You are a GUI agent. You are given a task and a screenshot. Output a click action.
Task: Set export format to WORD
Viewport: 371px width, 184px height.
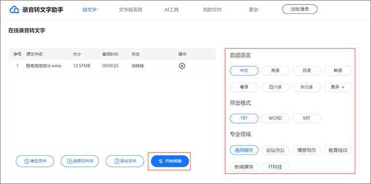click(x=275, y=118)
